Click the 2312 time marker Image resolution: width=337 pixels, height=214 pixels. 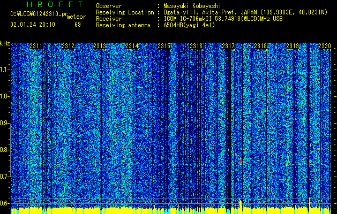point(68,46)
